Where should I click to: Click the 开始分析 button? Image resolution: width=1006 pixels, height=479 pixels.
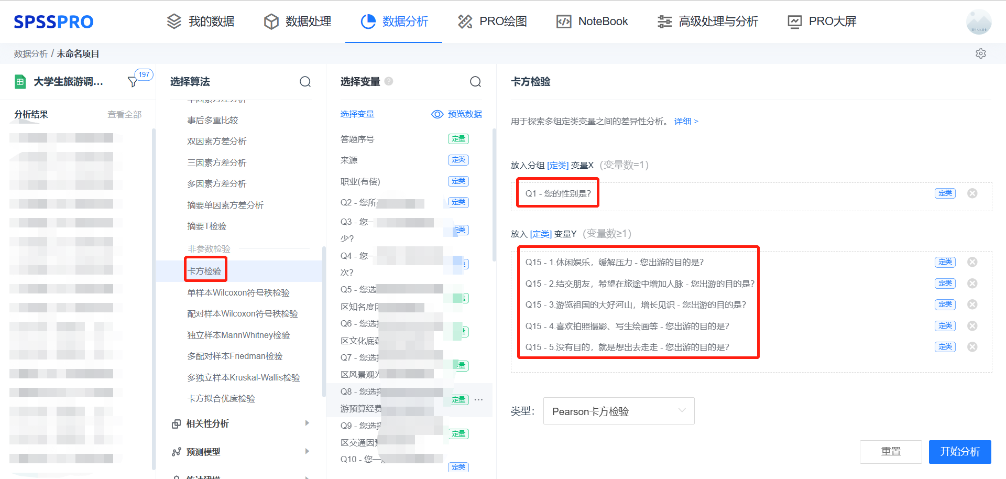coord(960,452)
